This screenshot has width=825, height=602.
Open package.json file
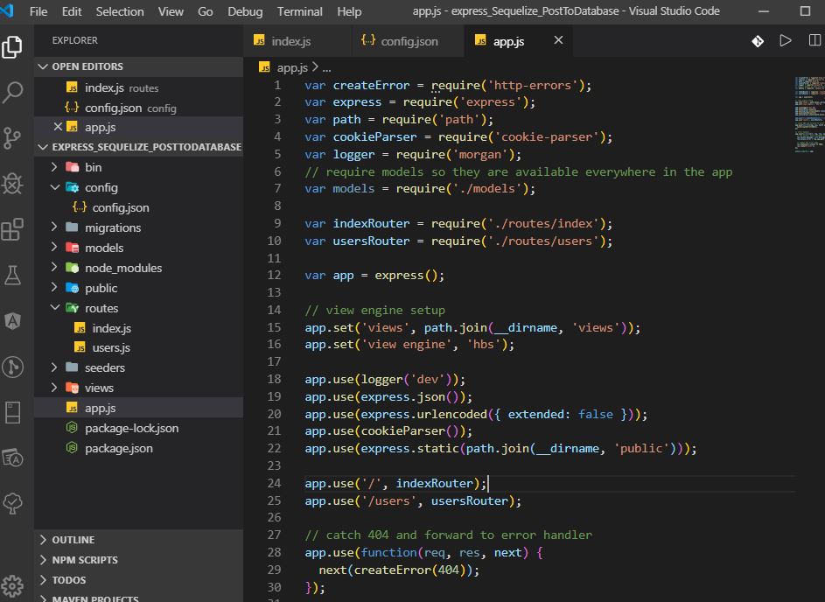click(x=138, y=448)
